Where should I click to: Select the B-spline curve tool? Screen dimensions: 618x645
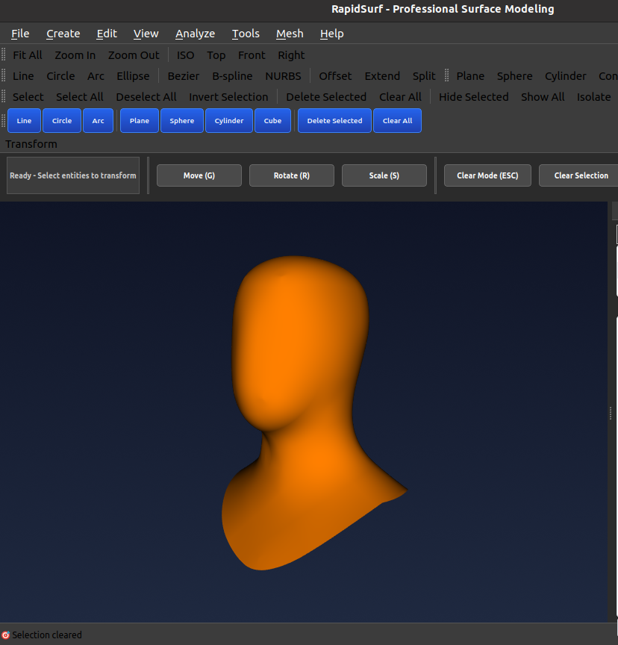[232, 75]
